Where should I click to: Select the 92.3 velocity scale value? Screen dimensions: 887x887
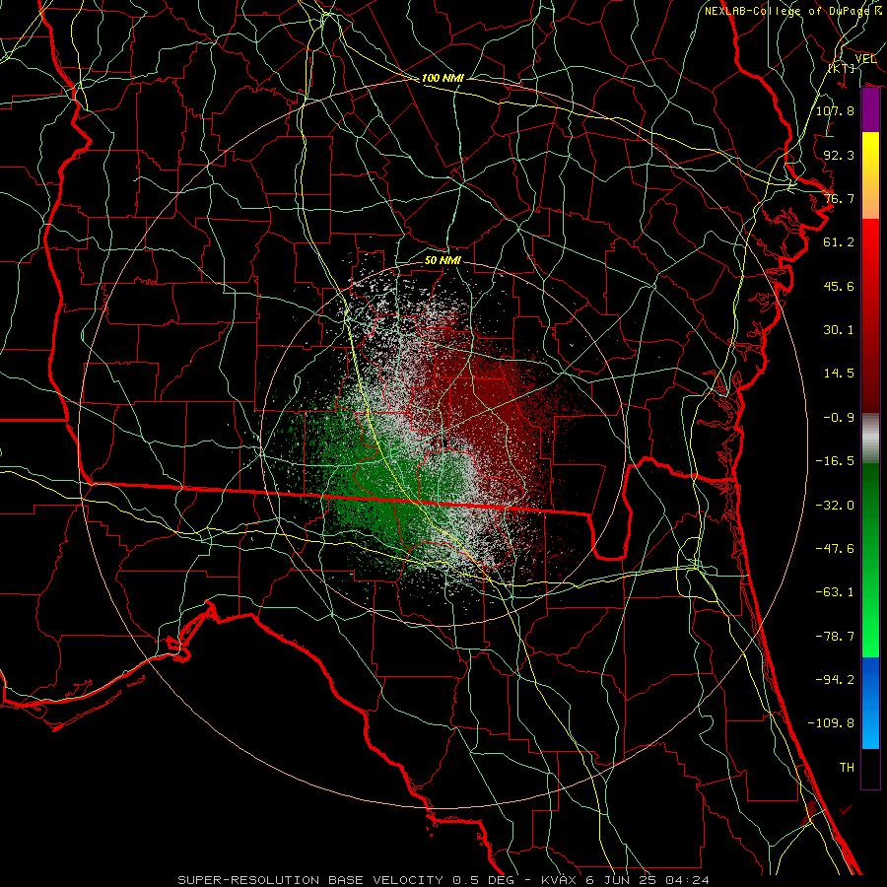839,155
